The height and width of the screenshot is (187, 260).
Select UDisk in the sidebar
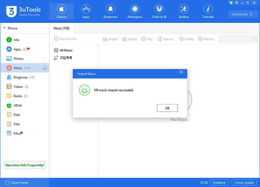tap(25, 105)
